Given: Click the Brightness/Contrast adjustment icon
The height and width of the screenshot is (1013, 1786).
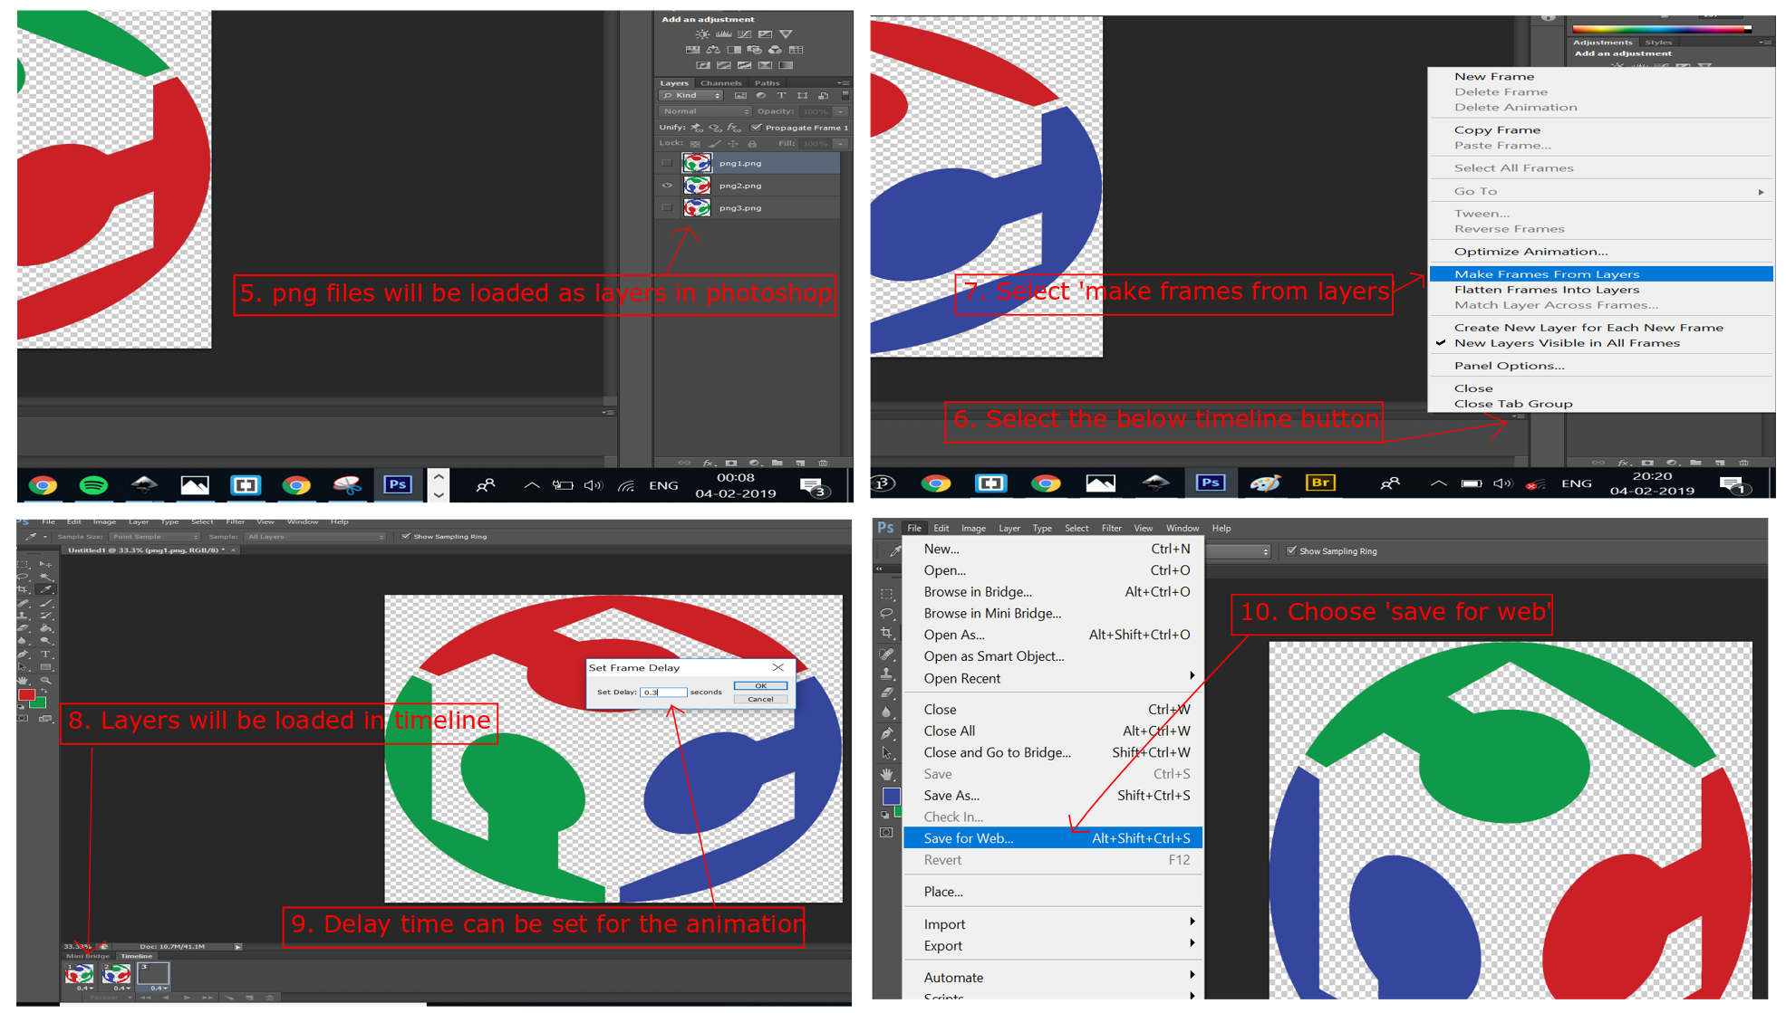Looking at the screenshot, I should click(702, 34).
